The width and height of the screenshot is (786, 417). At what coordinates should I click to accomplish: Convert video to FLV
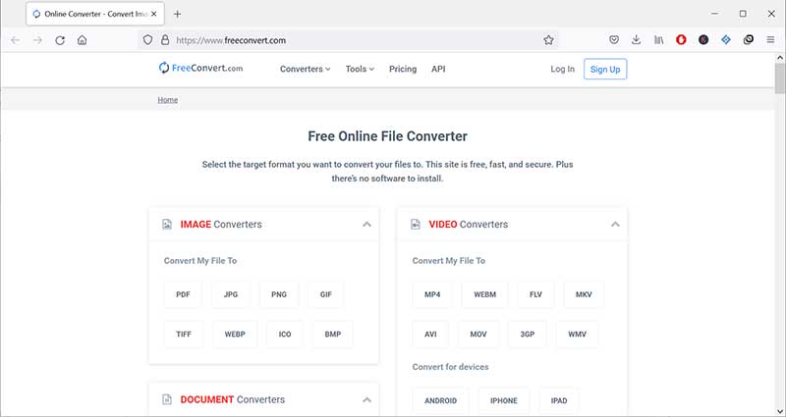(535, 294)
